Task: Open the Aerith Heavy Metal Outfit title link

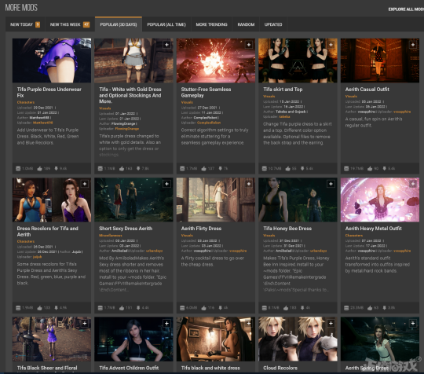Action: [374, 229]
